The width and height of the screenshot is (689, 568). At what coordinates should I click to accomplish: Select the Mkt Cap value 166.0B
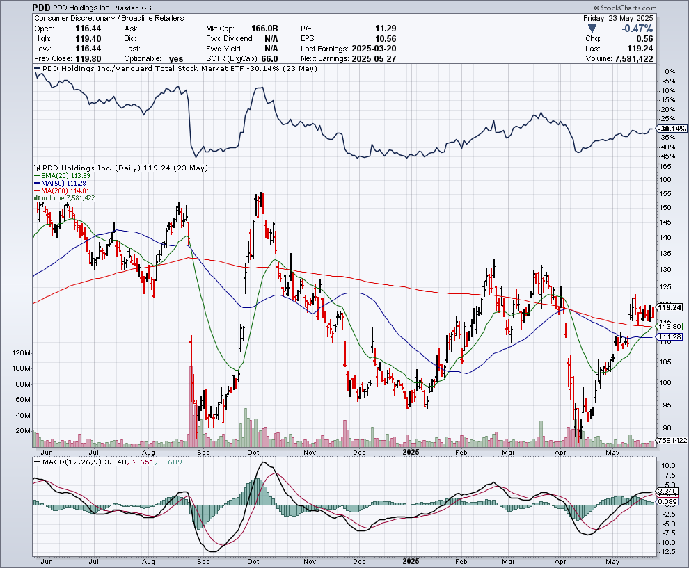click(264, 29)
